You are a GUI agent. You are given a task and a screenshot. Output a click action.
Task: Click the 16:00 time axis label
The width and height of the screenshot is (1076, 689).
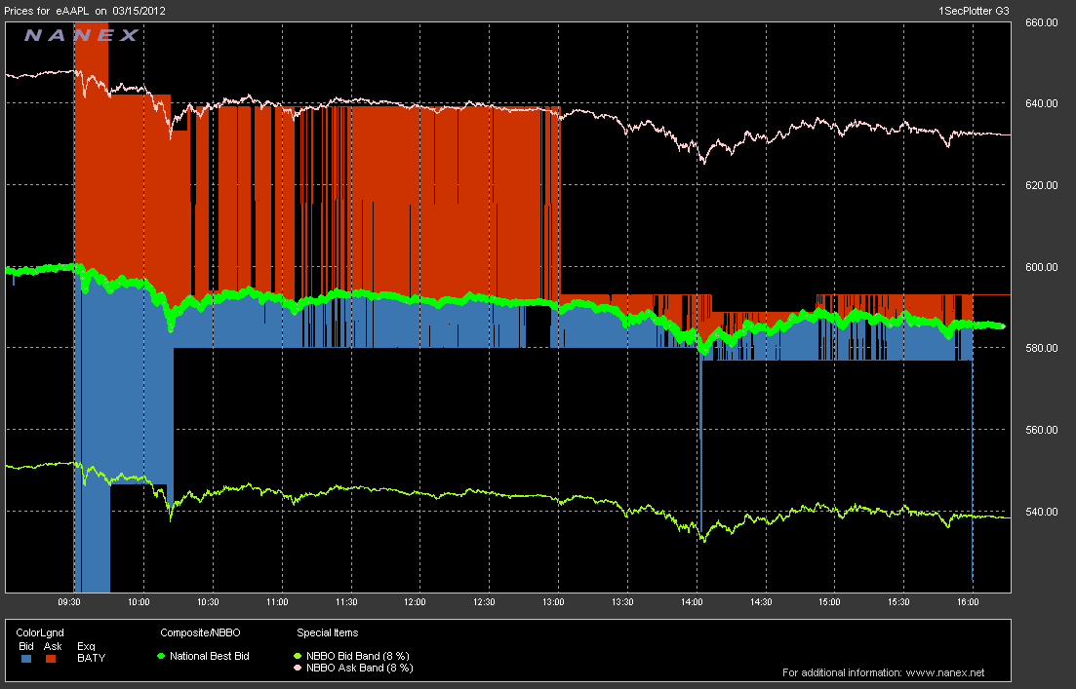[x=968, y=602]
